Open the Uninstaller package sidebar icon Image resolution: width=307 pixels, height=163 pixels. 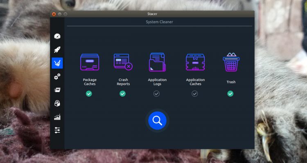57,103
